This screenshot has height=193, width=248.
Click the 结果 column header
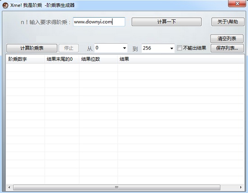click(x=181, y=59)
